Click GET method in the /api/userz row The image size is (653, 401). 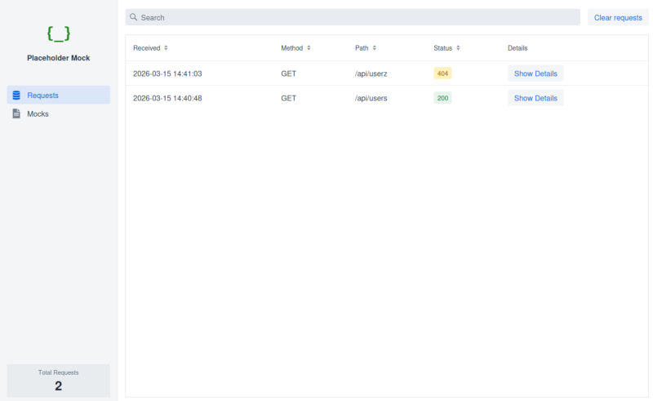[289, 74]
